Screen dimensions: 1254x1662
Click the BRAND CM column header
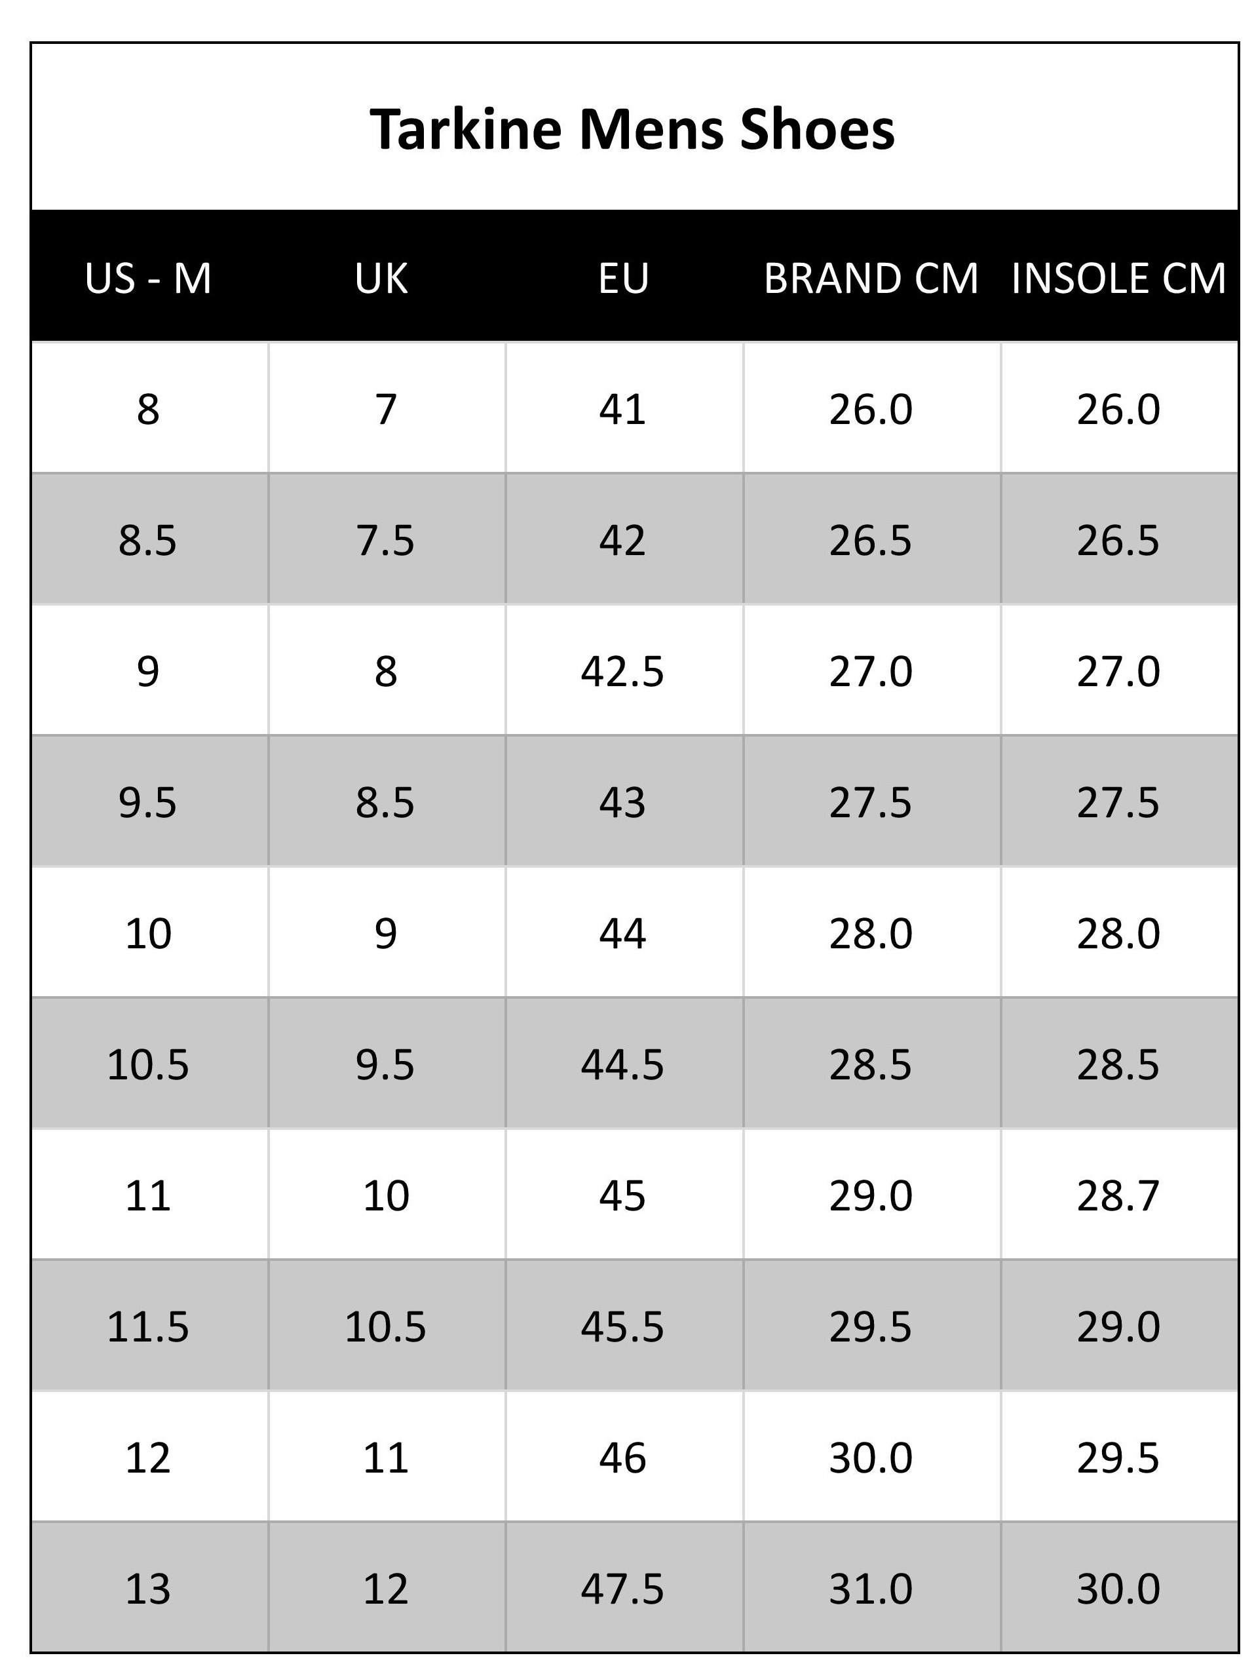coord(871,278)
